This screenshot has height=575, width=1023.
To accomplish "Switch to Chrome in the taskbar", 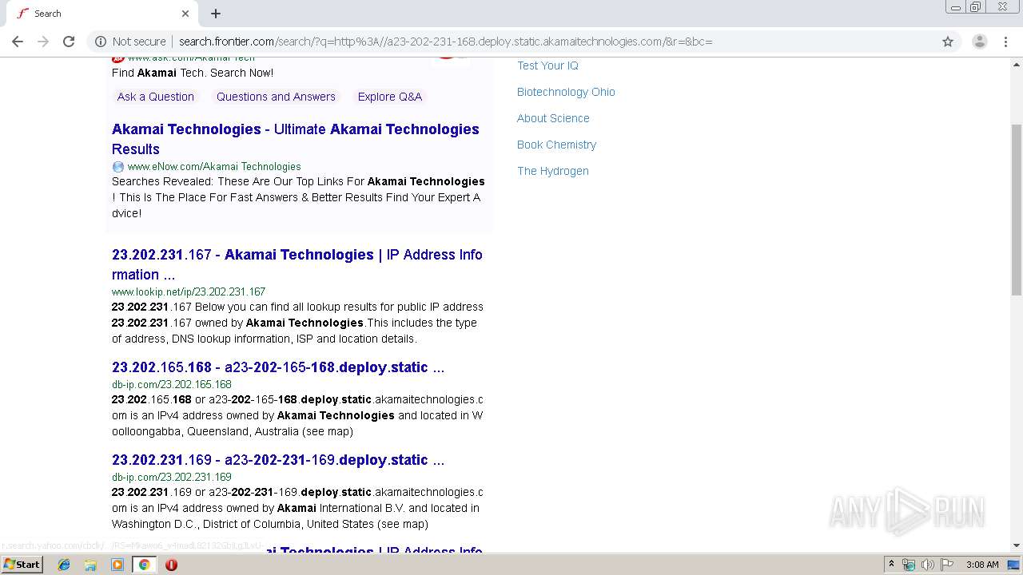I will (x=144, y=565).
